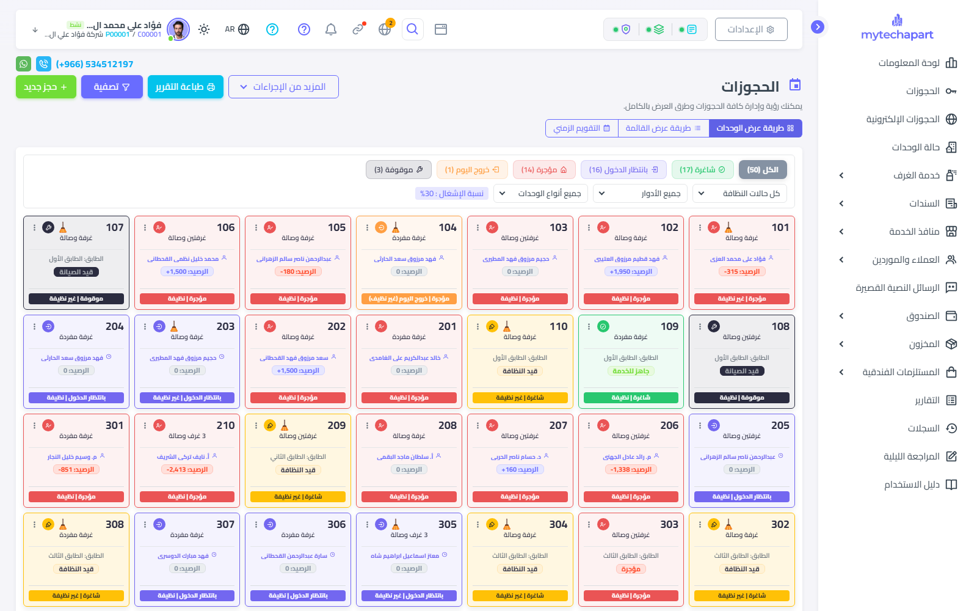Switch to units display view

pos(755,128)
